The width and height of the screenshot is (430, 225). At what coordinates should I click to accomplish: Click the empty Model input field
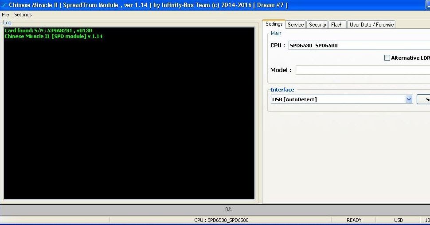pos(363,70)
